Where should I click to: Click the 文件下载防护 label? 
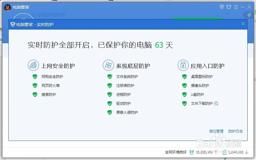click(202, 104)
